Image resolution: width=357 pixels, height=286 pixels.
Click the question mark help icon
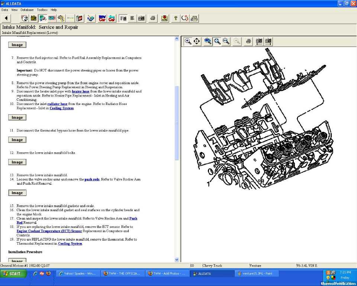coord(176,18)
